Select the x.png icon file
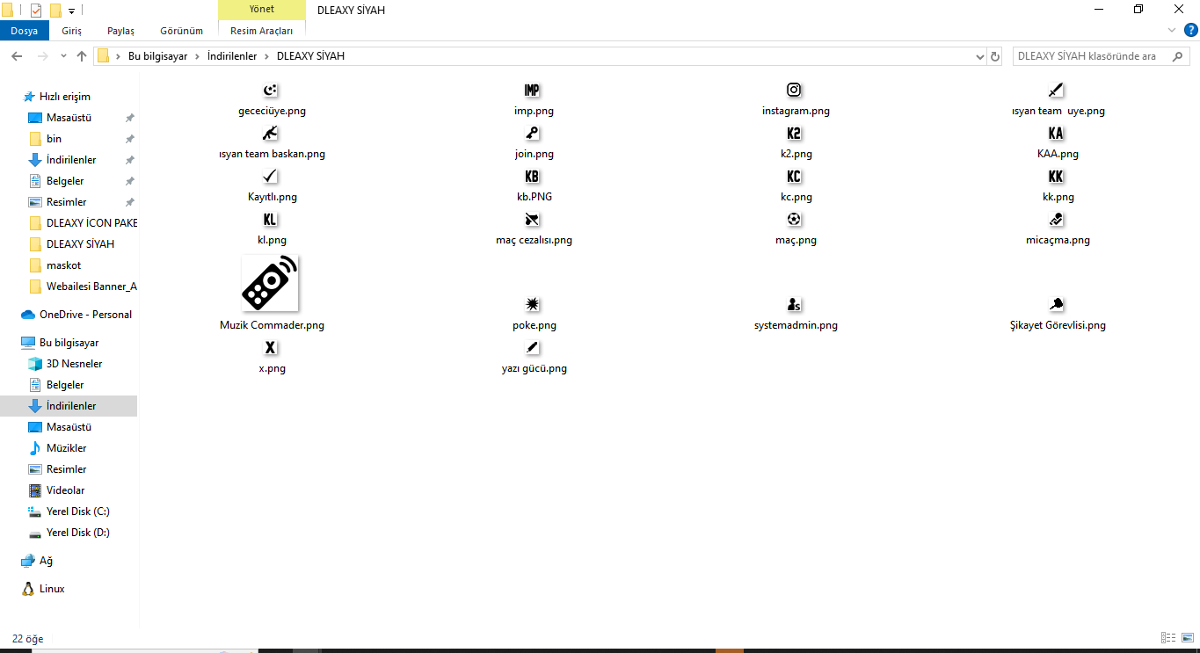This screenshot has width=1200, height=653. click(271, 348)
